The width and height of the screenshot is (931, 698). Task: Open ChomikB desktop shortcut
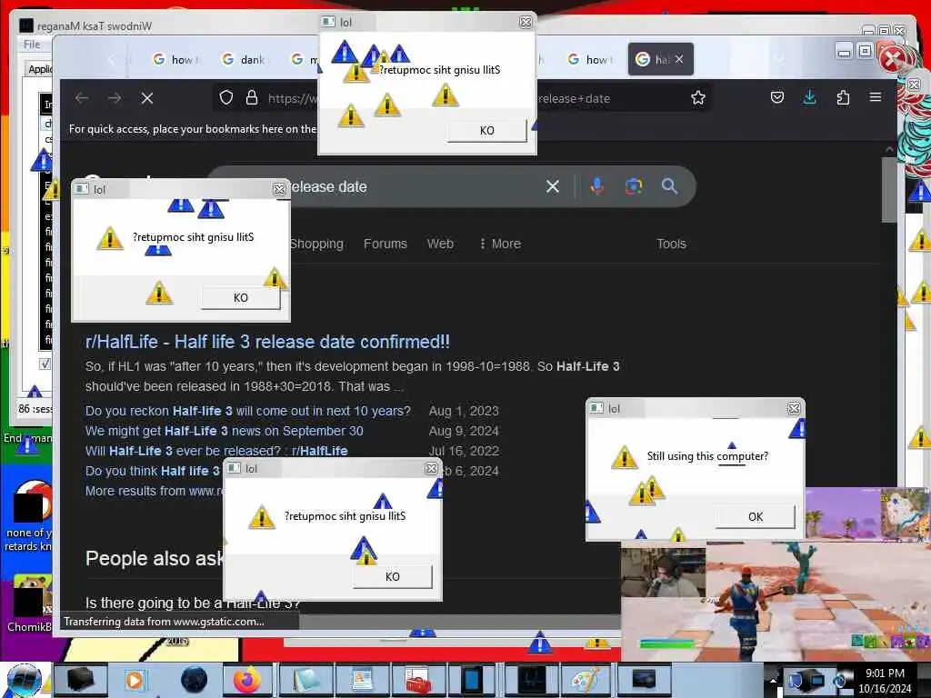pyautogui.click(x=28, y=603)
